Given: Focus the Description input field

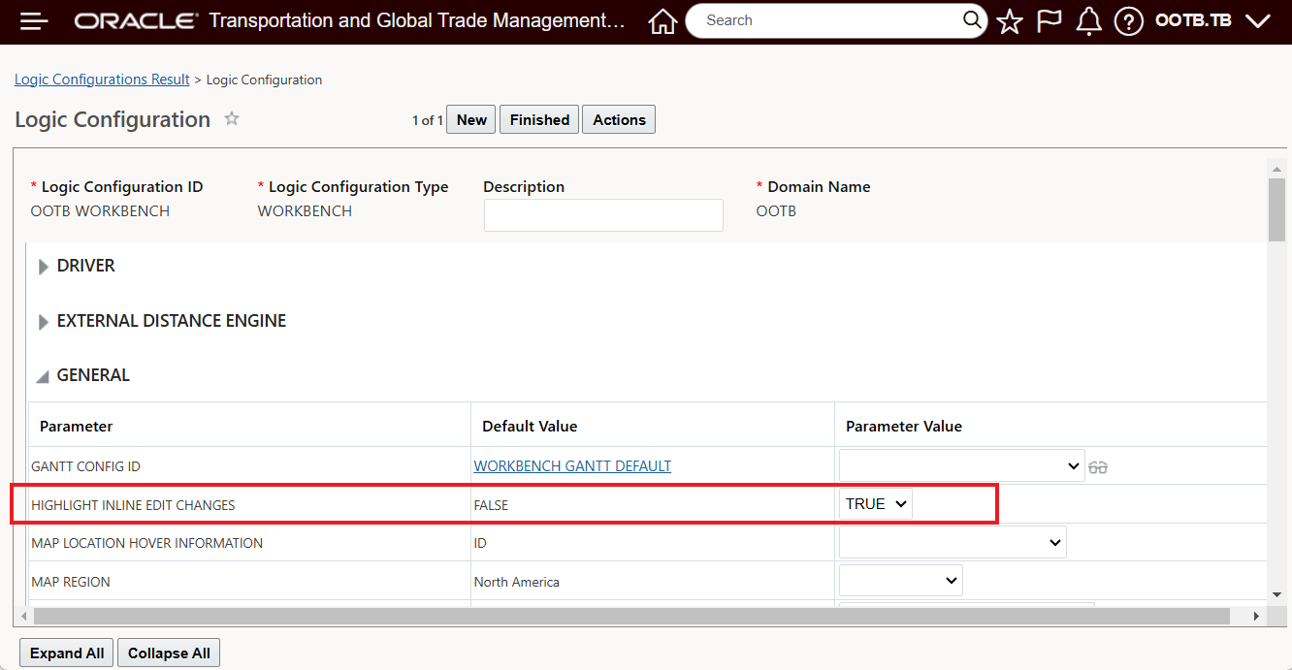Looking at the screenshot, I should coord(603,215).
